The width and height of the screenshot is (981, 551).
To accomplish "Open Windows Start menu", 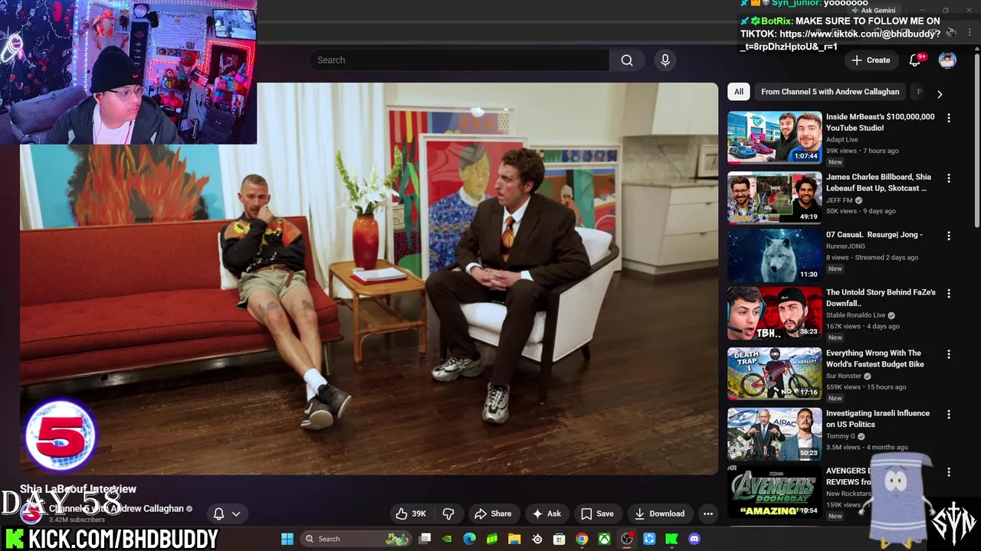I will pyautogui.click(x=287, y=539).
